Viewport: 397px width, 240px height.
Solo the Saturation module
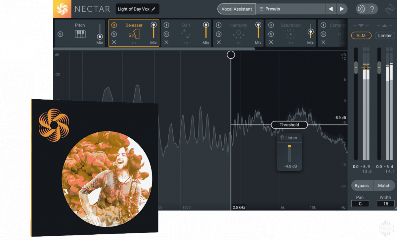click(x=271, y=34)
